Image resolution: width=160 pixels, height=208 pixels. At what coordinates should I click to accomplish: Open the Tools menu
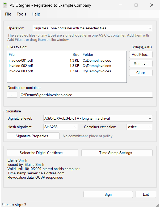[x=21, y=14]
